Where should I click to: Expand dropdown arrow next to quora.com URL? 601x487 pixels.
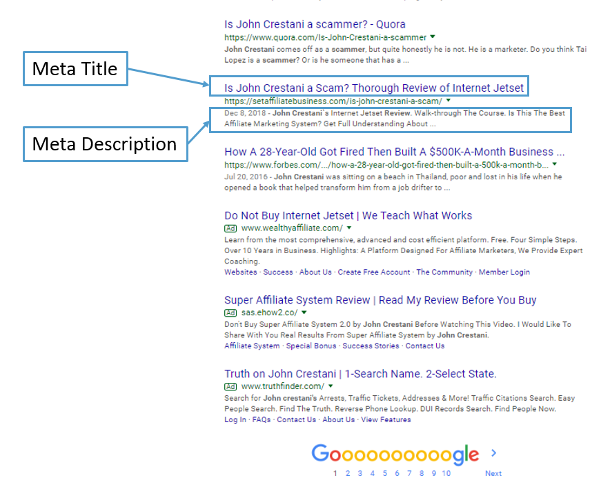433,37
